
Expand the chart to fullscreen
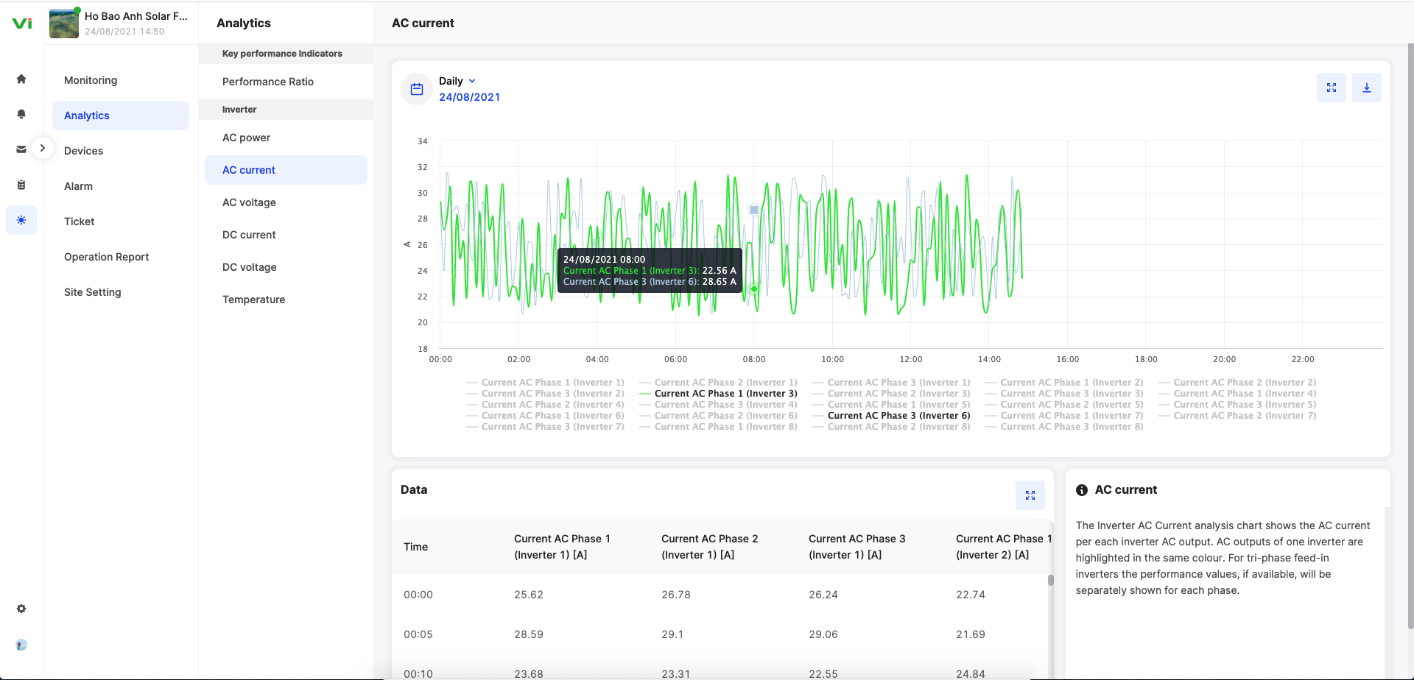coord(1331,88)
